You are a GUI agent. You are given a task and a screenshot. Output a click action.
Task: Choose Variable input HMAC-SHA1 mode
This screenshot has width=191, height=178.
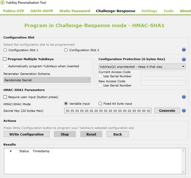click(x=66, y=104)
